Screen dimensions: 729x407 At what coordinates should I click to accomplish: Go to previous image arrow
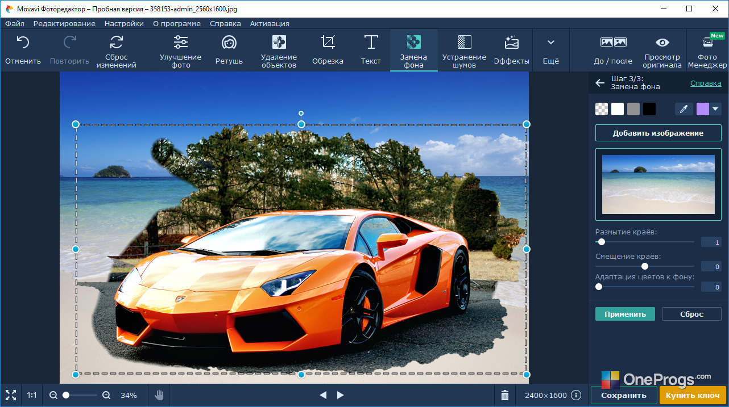(x=323, y=395)
